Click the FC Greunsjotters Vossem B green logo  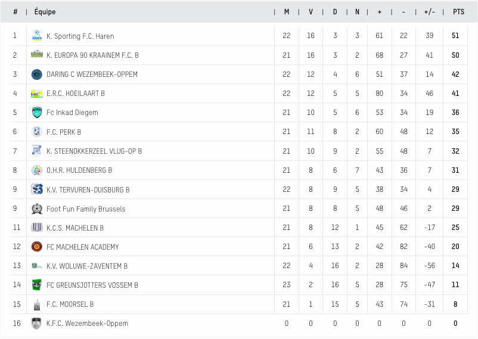(37, 285)
